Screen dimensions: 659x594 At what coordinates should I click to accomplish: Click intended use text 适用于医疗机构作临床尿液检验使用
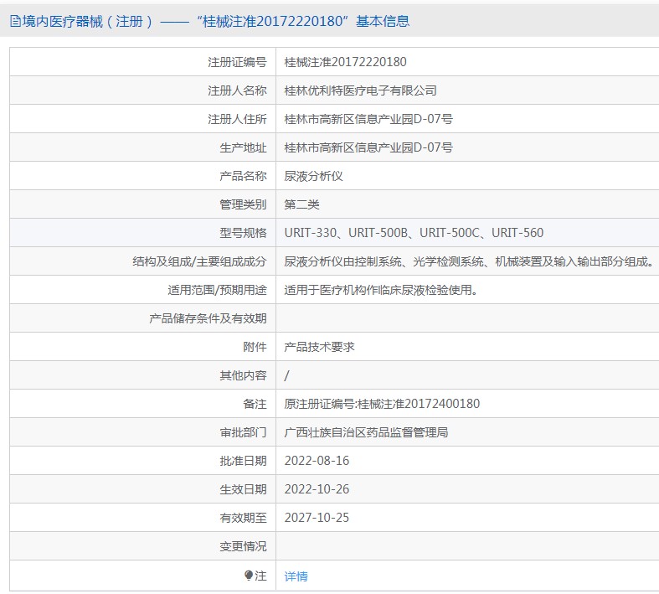coord(381,290)
